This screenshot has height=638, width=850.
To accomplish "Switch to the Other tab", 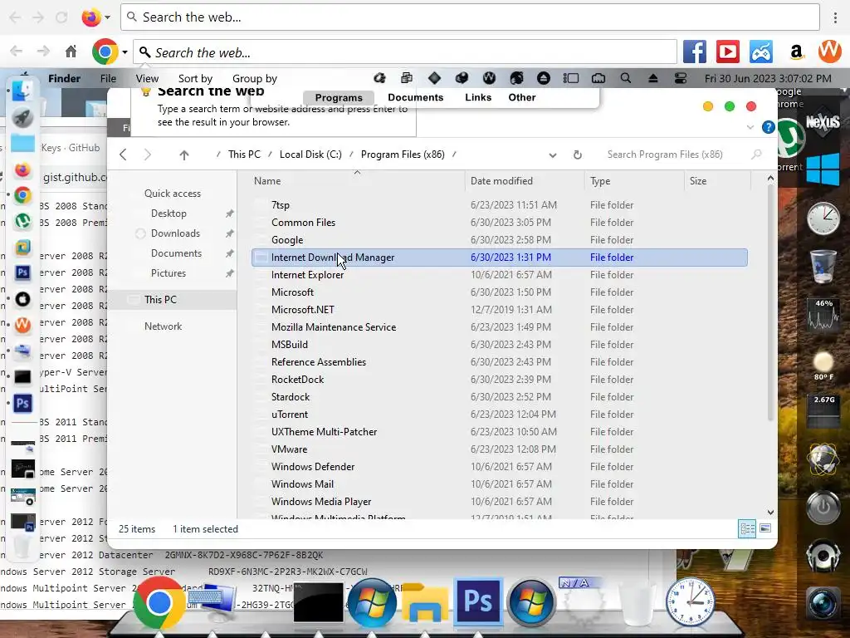I will 521,97.
